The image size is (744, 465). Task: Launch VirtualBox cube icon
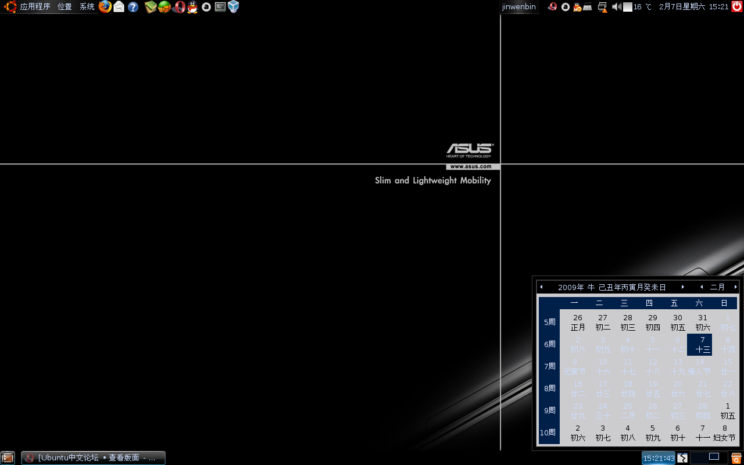tap(234, 7)
